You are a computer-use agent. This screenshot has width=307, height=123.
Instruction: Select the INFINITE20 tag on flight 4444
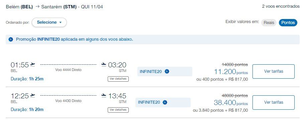coord(165,71)
